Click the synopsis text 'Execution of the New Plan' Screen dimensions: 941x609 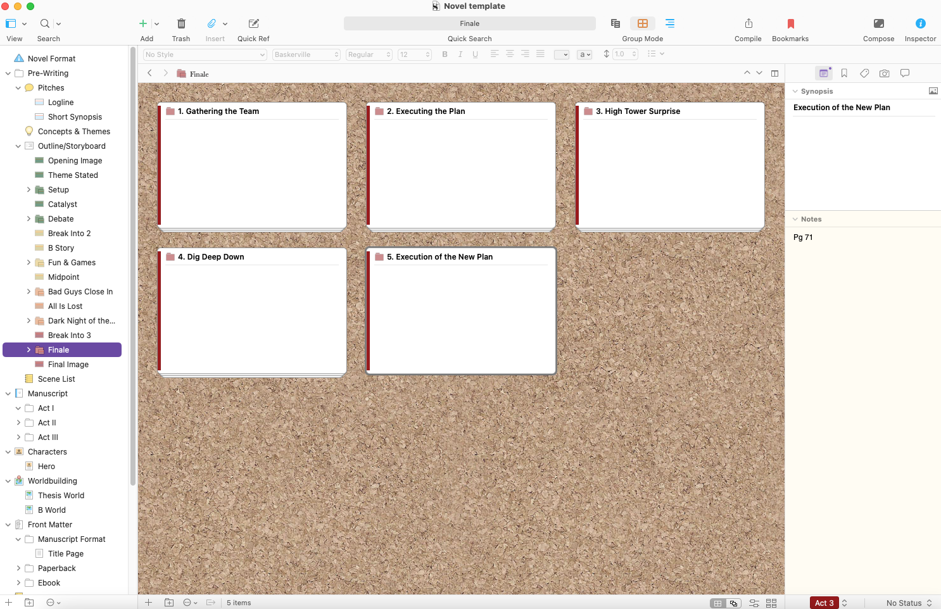pyautogui.click(x=842, y=108)
